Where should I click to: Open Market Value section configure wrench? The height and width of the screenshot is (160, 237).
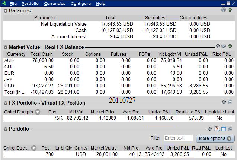coord(218,46)
